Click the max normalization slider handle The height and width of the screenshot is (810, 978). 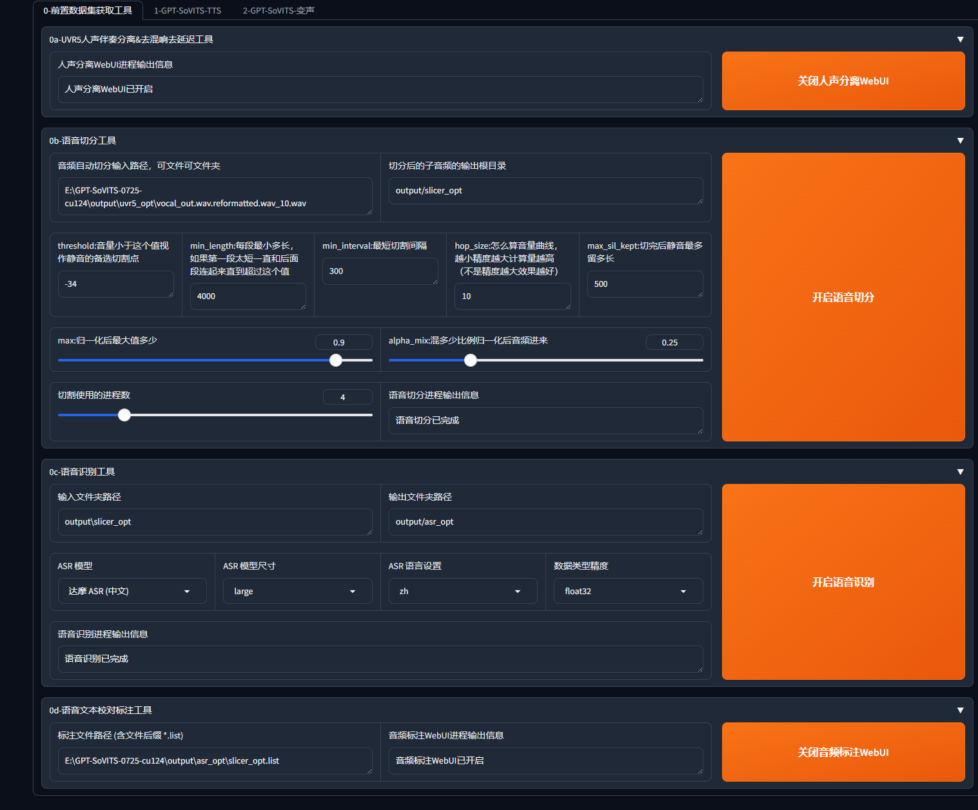[336, 360]
